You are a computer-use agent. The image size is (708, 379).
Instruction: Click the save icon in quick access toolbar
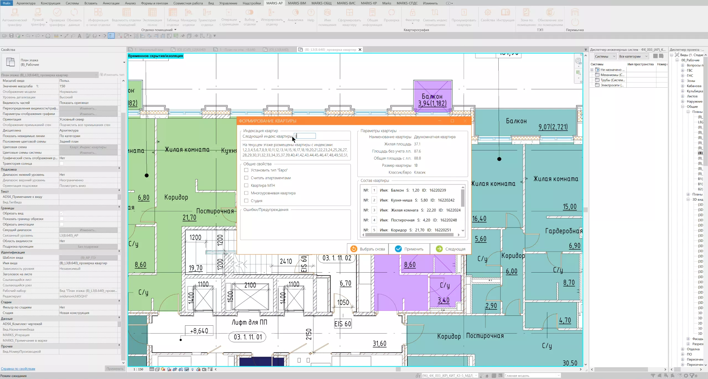(11, 36)
